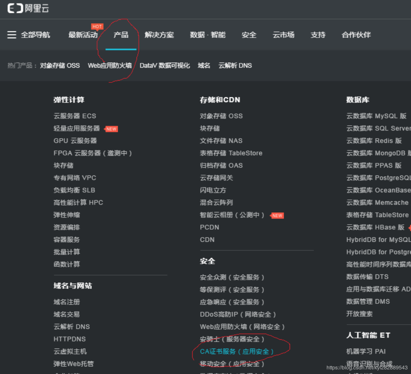Open DDoS高防IP (网络安全) link
411x374 pixels.
(238, 314)
